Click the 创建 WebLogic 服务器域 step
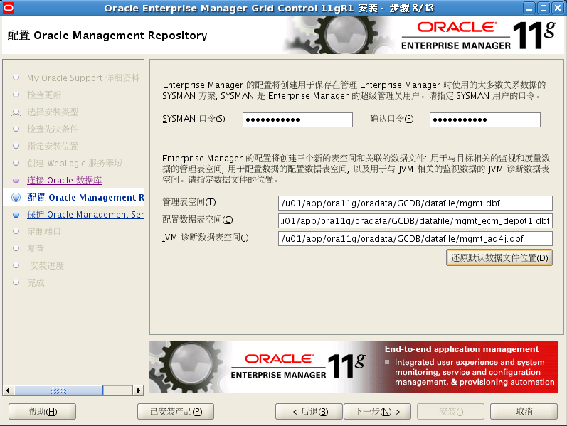 coord(75,163)
